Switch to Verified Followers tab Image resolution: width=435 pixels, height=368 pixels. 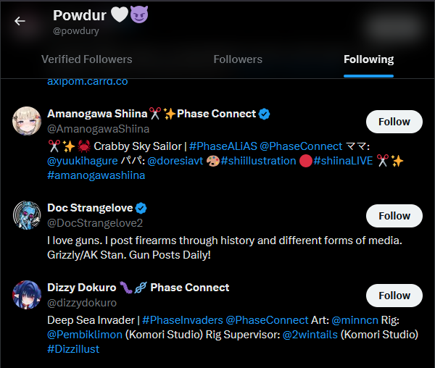(87, 59)
